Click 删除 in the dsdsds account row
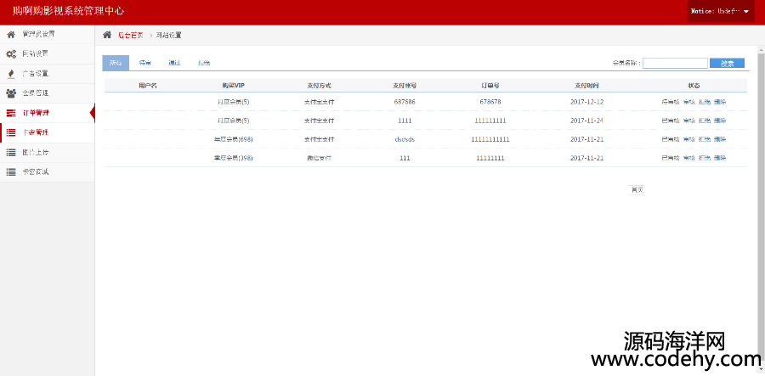Image resolution: width=765 pixels, height=376 pixels. pyautogui.click(x=720, y=139)
